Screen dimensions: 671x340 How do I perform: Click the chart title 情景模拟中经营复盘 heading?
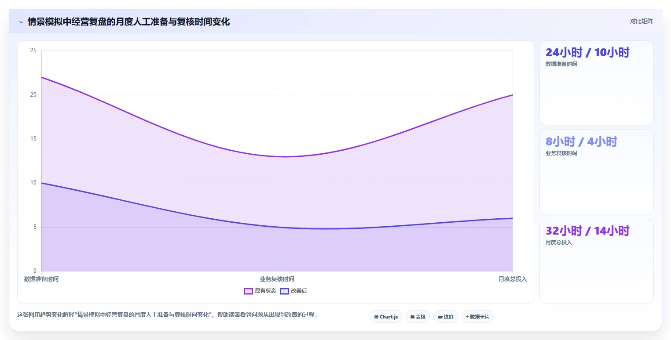tap(128, 22)
